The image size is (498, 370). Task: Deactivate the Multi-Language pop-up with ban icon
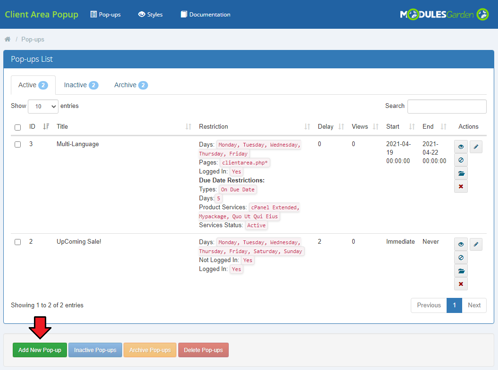click(461, 160)
